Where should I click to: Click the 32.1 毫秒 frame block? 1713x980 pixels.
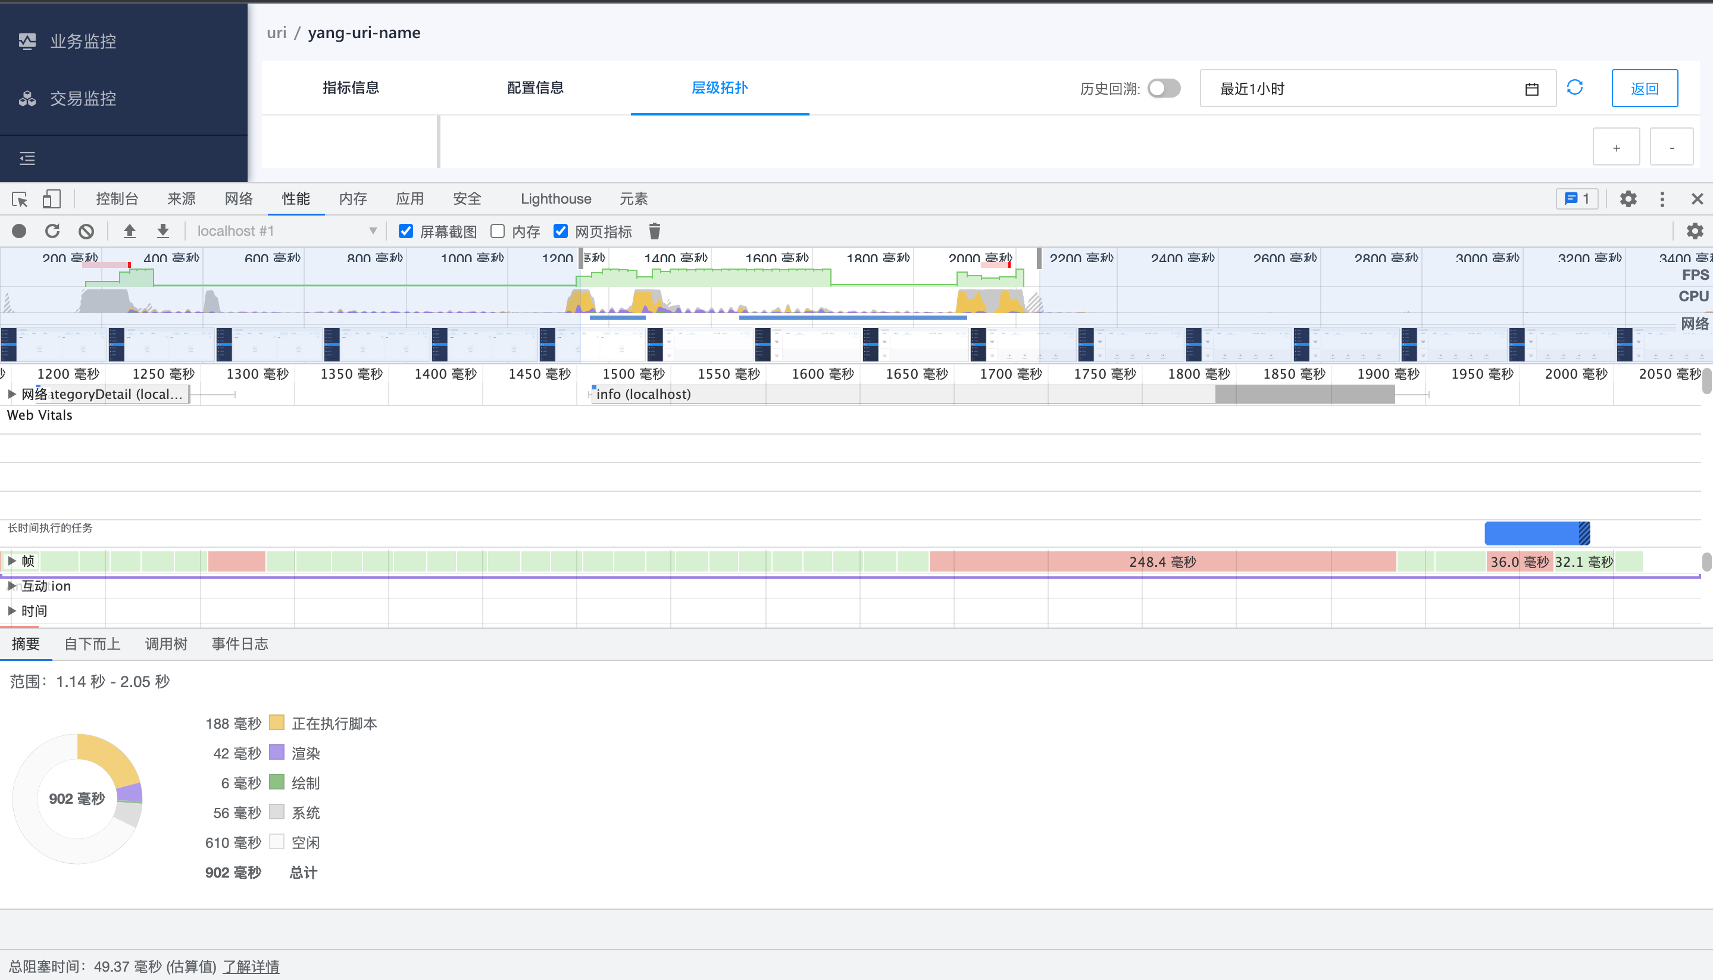1584,562
